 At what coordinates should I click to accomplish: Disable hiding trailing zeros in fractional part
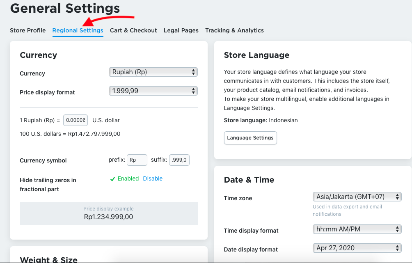coord(153,179)
